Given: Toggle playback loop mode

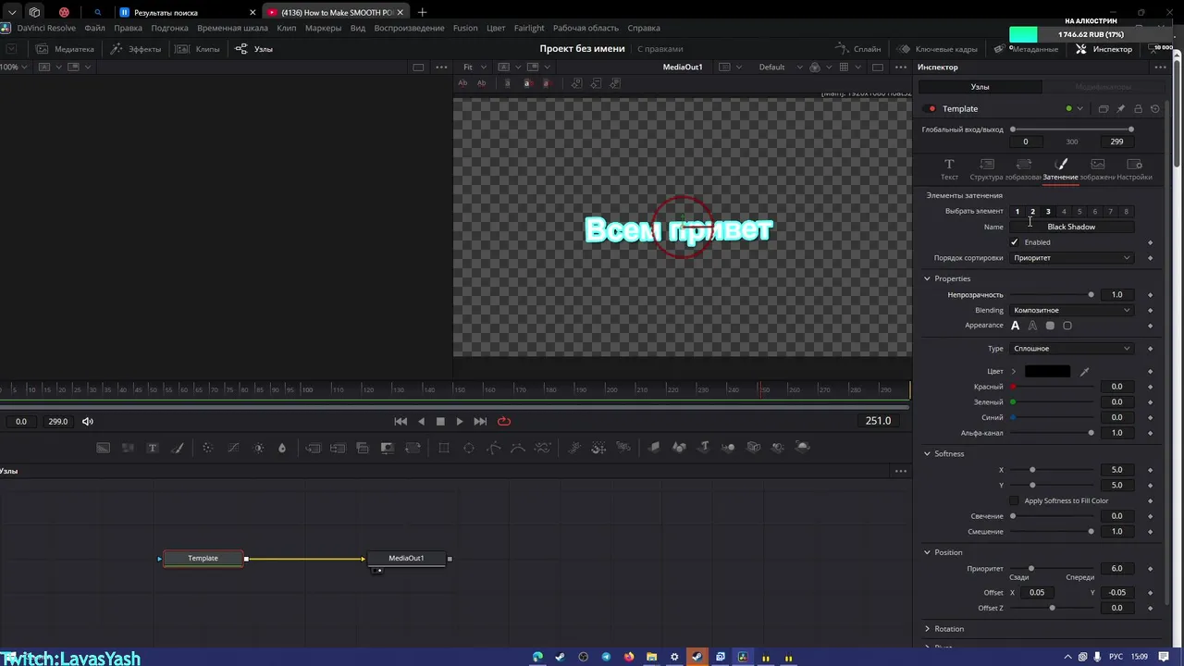Looking at the screenshot, I should [x=504, y=422].
